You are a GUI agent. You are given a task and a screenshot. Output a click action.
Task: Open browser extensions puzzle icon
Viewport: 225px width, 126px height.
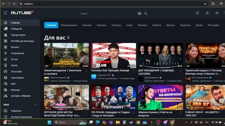[x=213, y=4]
